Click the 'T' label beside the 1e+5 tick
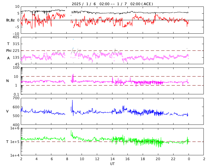The height and width of the screenshot is (166, 208). point(7,142)
